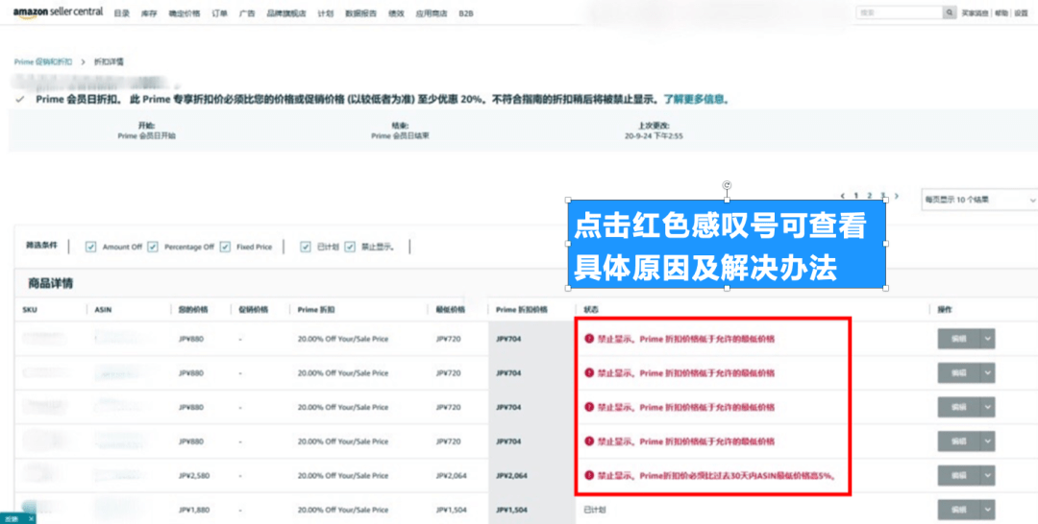
Task: Expand edit dropdown arrow for JP¥1,504 row
Action: point(987,510)
